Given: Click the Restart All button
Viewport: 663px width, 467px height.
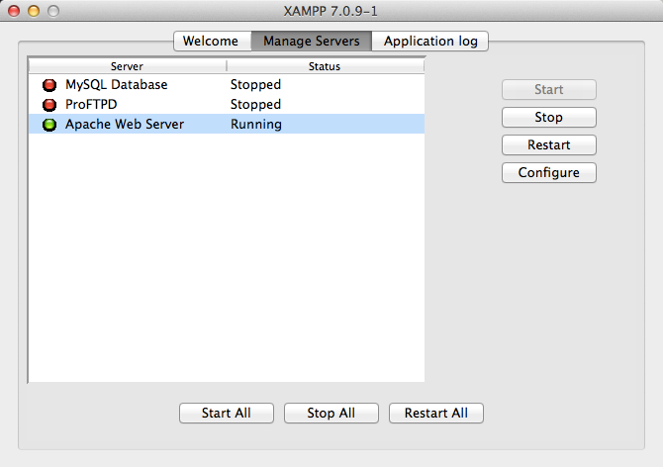Looking at the screenshot, I should coord(436,413).
